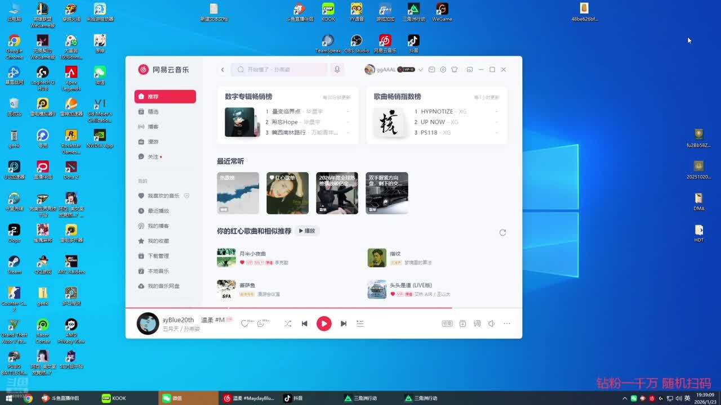Open the sound quality selector in player bar
The width and height of the screenshot is (721, 405).
point(447,324)
